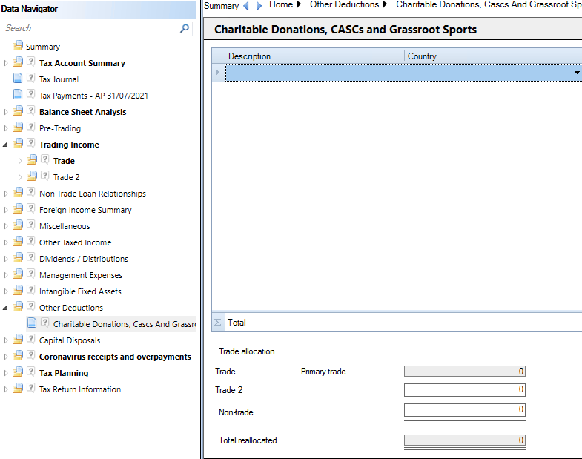Expand the Trade 2 node
The image size is (582, 459).
click(20, 177)
